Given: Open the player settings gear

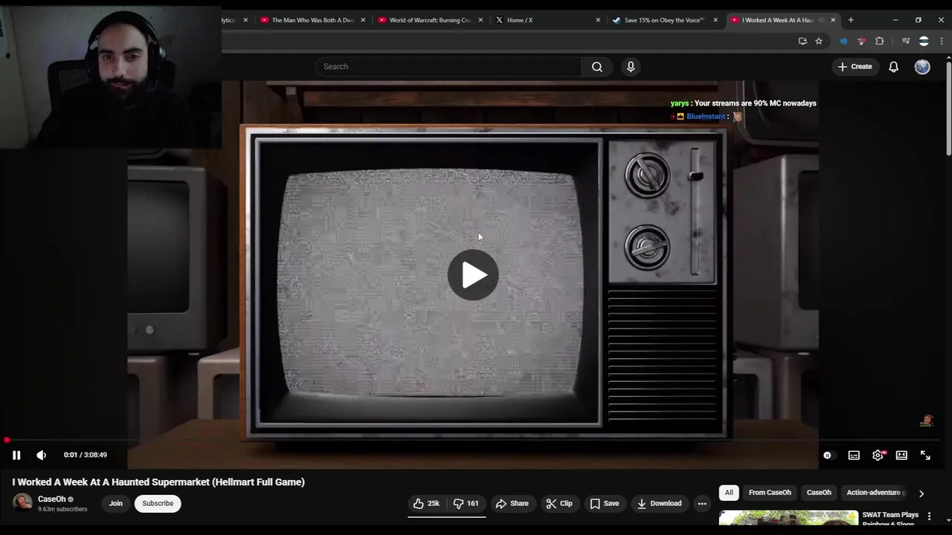Looking at the screenshot, I should tap(878, 455).
